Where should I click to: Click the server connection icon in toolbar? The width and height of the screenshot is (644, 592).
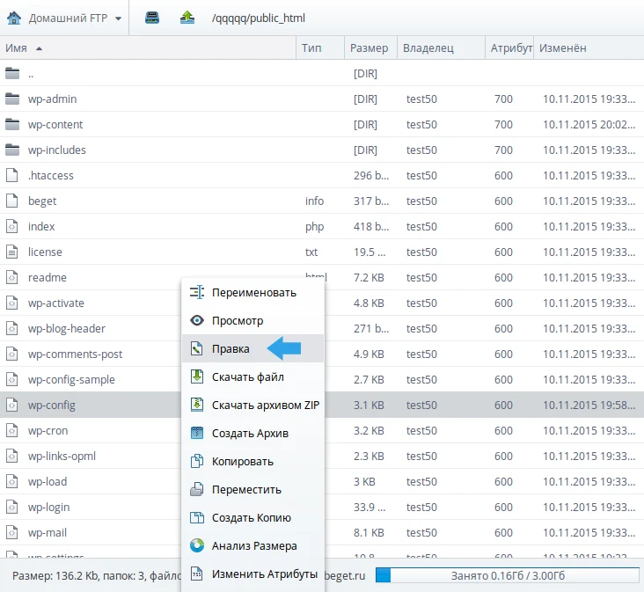tap(152, 18)
